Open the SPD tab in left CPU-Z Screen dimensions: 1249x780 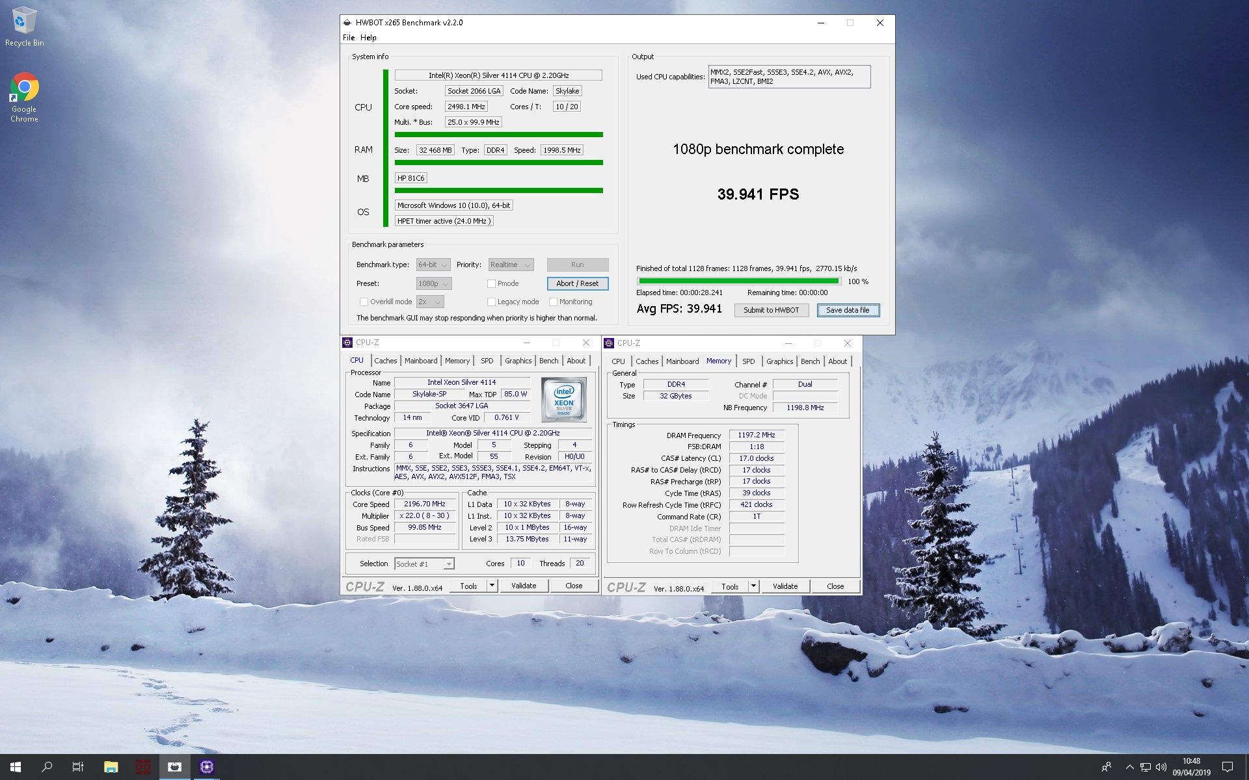tap(487, 361)
